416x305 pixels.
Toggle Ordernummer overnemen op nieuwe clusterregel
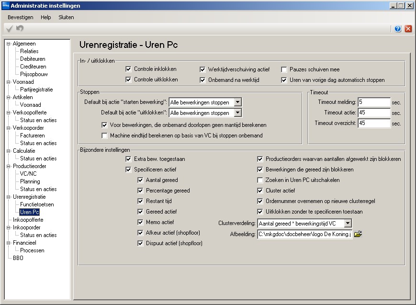260,201
